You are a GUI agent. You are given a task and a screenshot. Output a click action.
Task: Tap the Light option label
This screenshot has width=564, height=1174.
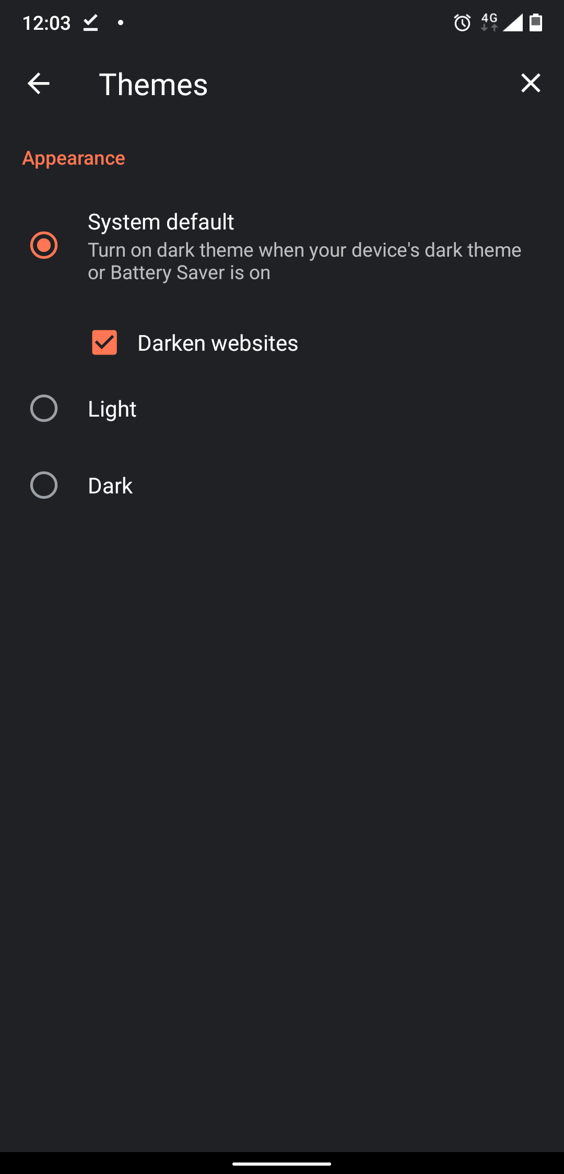pyautogui.click(x=112, y=409)
